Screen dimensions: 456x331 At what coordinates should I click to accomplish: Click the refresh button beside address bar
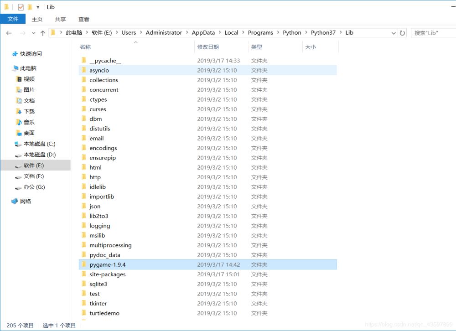[x=402, y=33]
